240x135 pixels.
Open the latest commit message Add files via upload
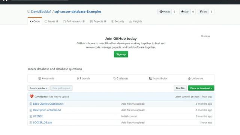[59, 97]
